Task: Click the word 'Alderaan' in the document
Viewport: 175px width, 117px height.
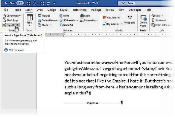Action: 90,68
